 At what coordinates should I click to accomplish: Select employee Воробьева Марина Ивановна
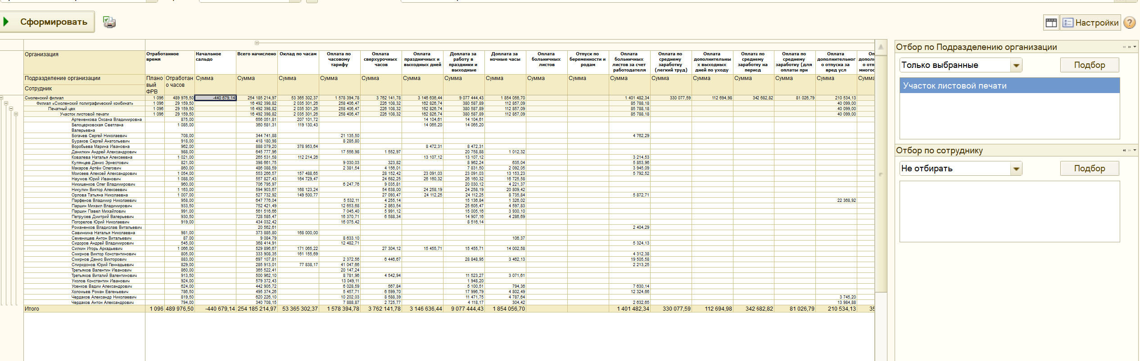point(100,146)
